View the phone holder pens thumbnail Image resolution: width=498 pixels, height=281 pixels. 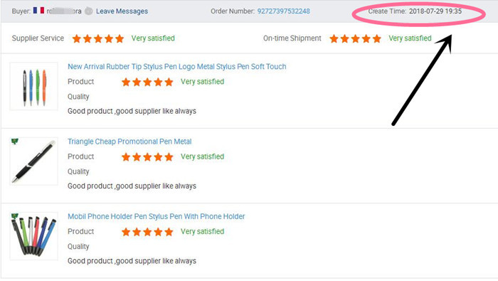click(34, 236)
